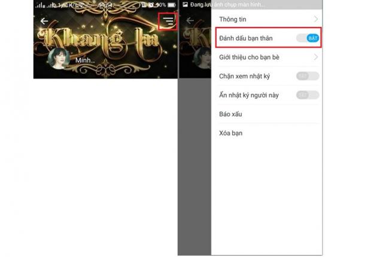
Task: Expand Thông tin using its chevron arrow
Action: tap(316, 19)
